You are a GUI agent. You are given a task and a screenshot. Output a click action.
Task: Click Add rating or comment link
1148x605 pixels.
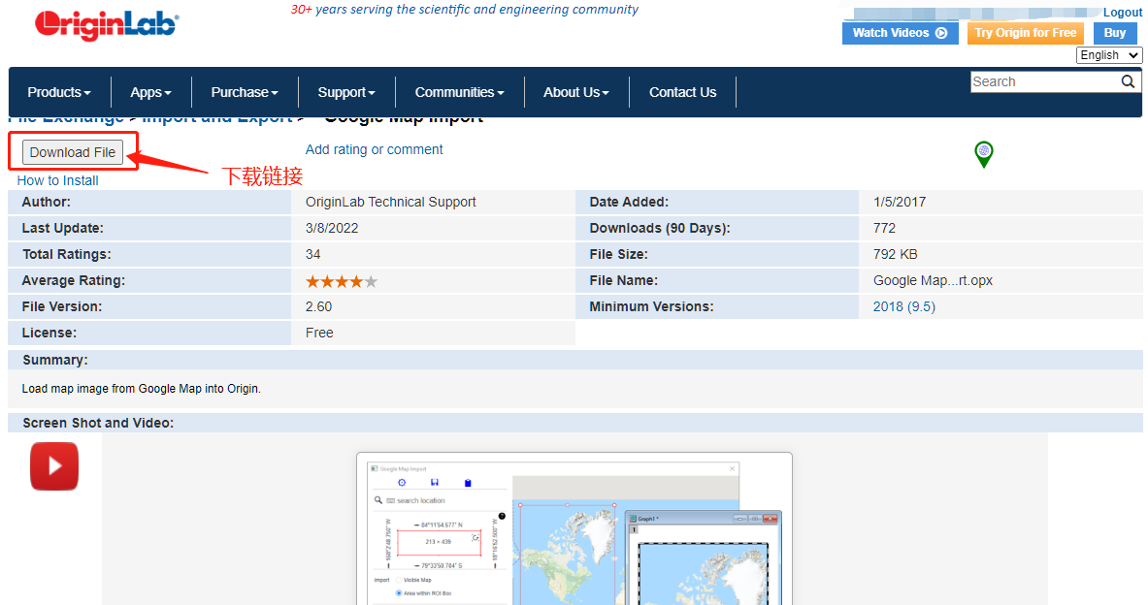click(x=375, y=149)
